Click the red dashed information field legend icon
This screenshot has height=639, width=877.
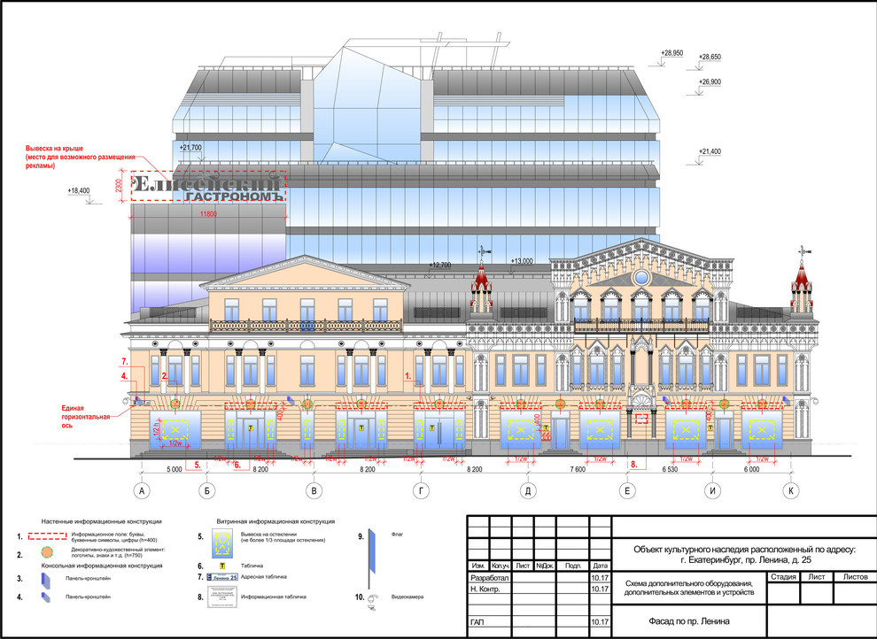46,536
